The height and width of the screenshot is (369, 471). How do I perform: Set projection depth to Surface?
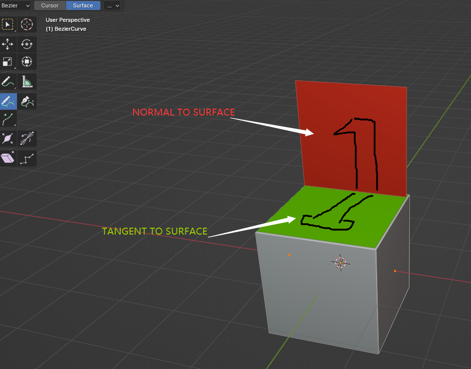click(x=83, y=5)
